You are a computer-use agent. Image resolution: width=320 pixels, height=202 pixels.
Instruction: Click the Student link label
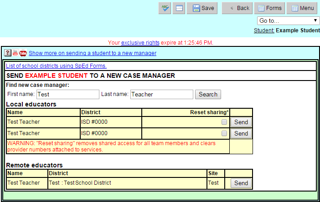[x=264, y=30]
